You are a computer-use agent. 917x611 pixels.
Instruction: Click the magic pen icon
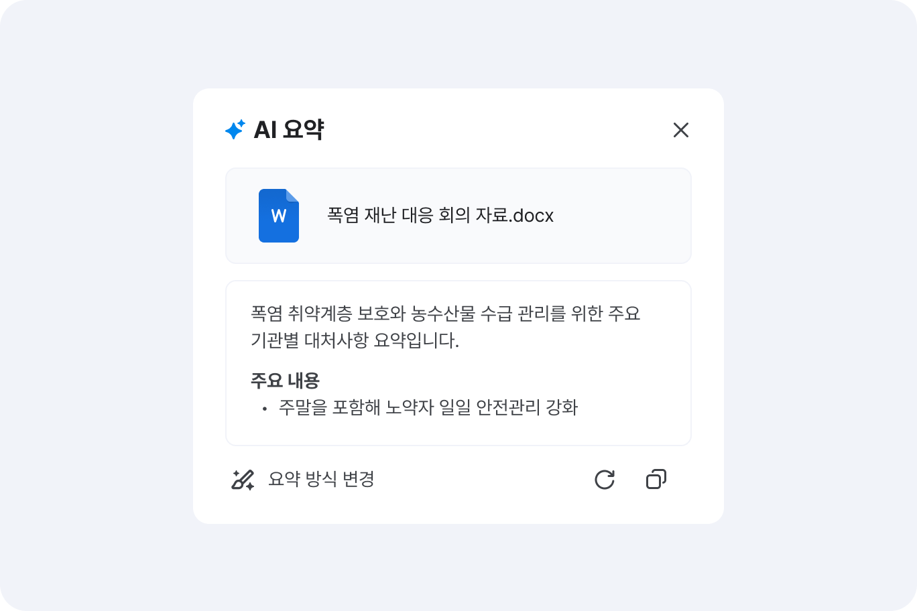pos(243,480)
